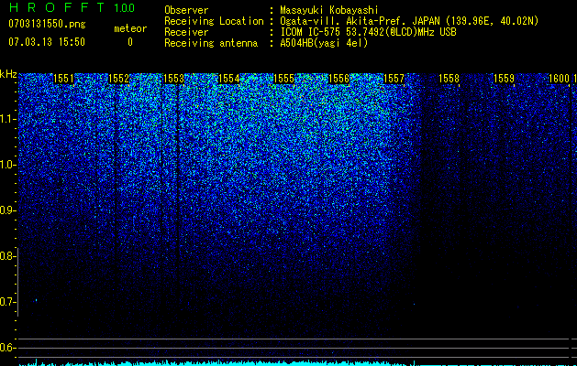Click the 1.0 kHz frequency axis label
This screenshot has width=577, height=366.
point(7,165)
